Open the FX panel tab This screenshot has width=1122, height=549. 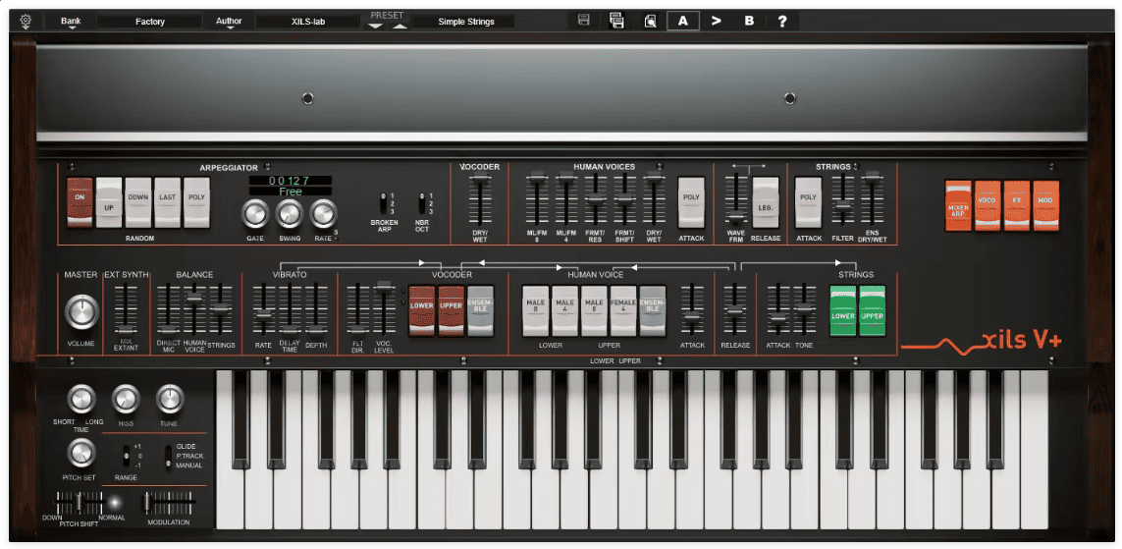pos(1017,206)
